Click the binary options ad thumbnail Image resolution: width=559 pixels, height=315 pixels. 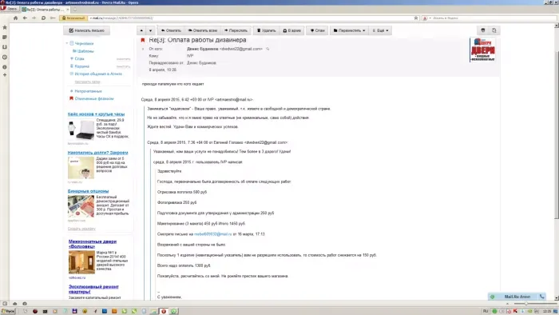[x=81, y=205]
